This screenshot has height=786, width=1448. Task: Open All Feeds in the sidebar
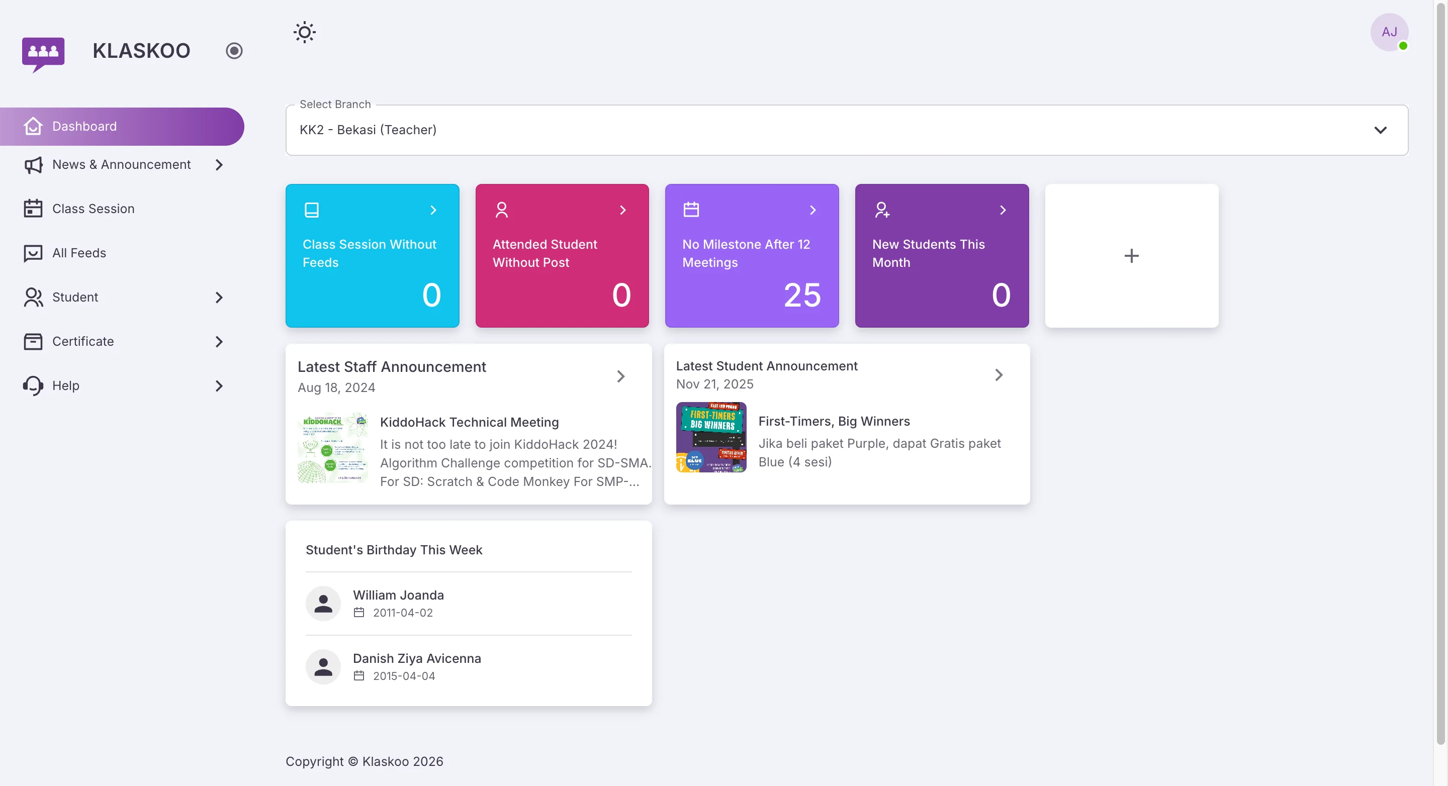click(79, 253)
